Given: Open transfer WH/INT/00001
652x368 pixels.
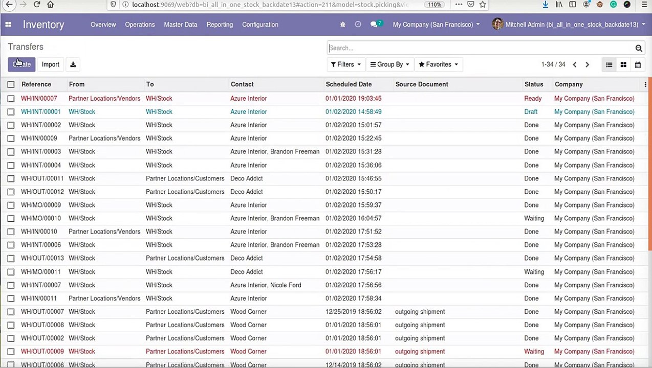Looking at the screenshot, I should tap(41, 111).
